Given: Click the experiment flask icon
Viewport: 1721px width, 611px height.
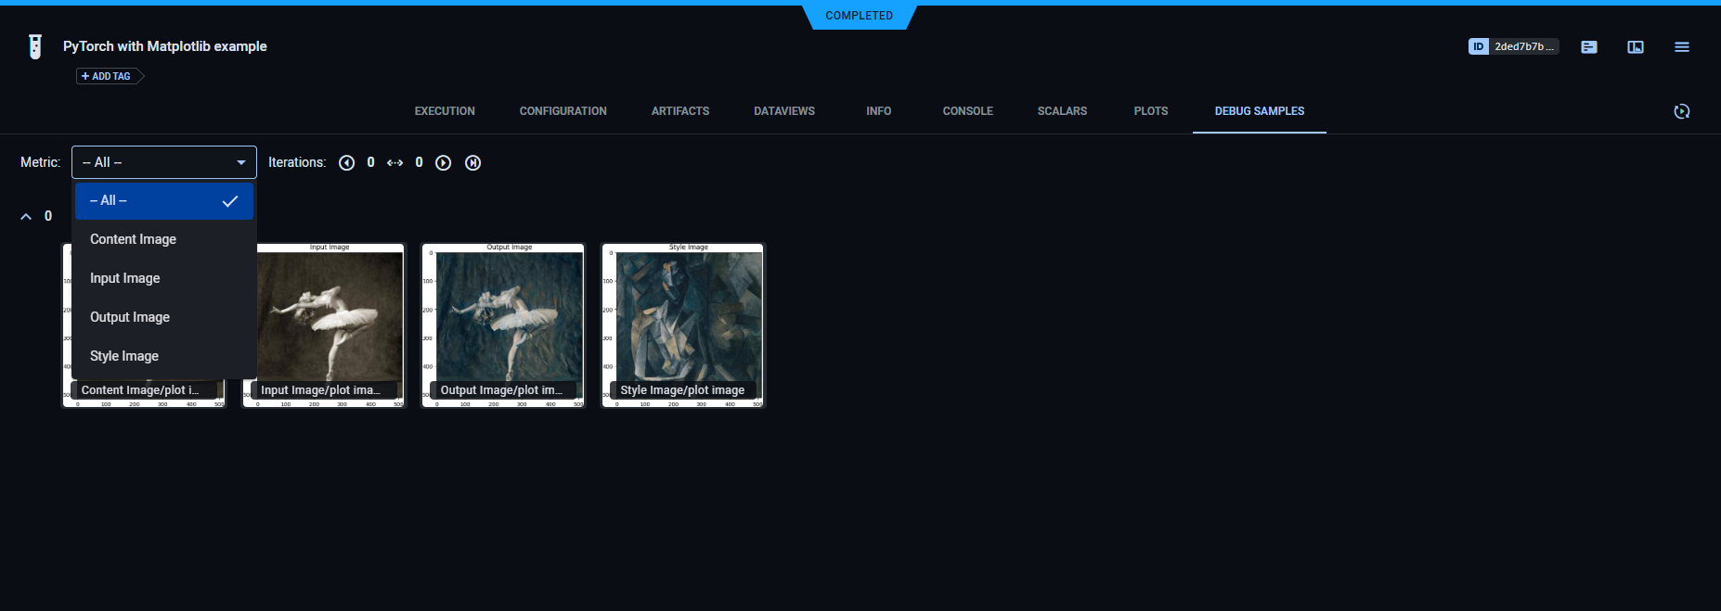Looking at the screenshot, I should [35, 46].
